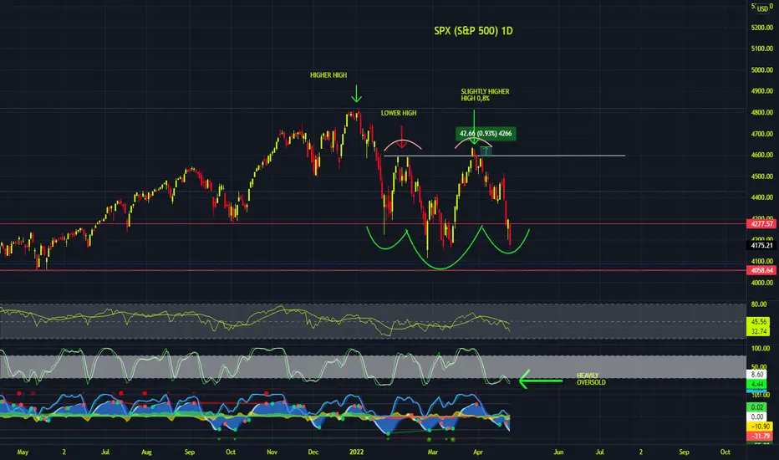
Task: Click the 5200.00 price axis label
Action: 762,28
